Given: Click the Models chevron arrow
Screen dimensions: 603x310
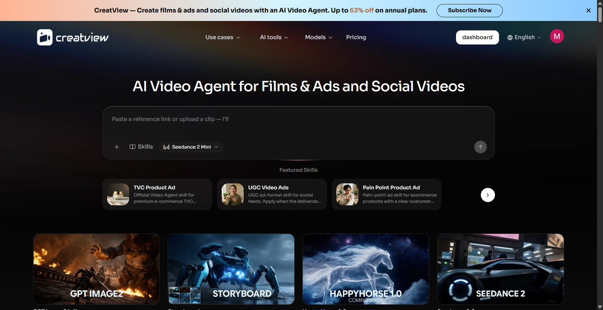Looking at the screenshot, I should click(331, 38).
